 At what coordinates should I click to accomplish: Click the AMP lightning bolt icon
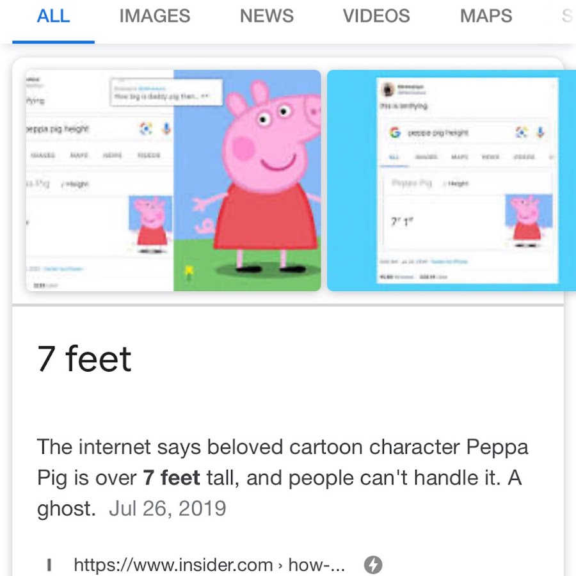point(373,564)
